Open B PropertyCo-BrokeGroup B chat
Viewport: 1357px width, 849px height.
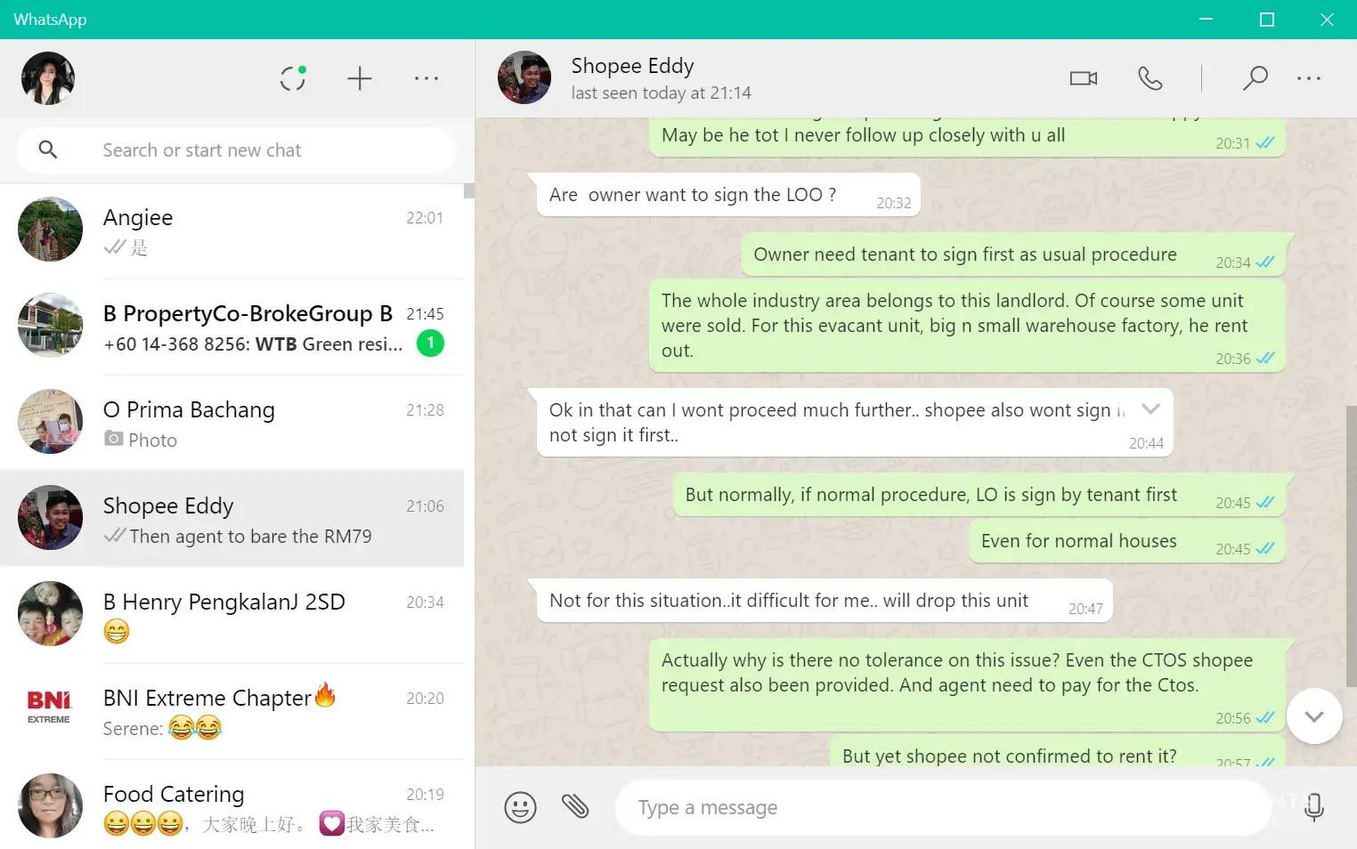(232, 327)
